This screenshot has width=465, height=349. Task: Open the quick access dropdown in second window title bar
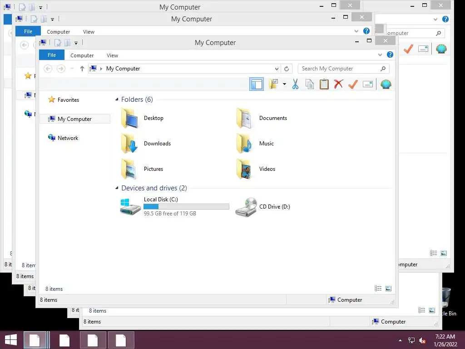coord(52,20)
